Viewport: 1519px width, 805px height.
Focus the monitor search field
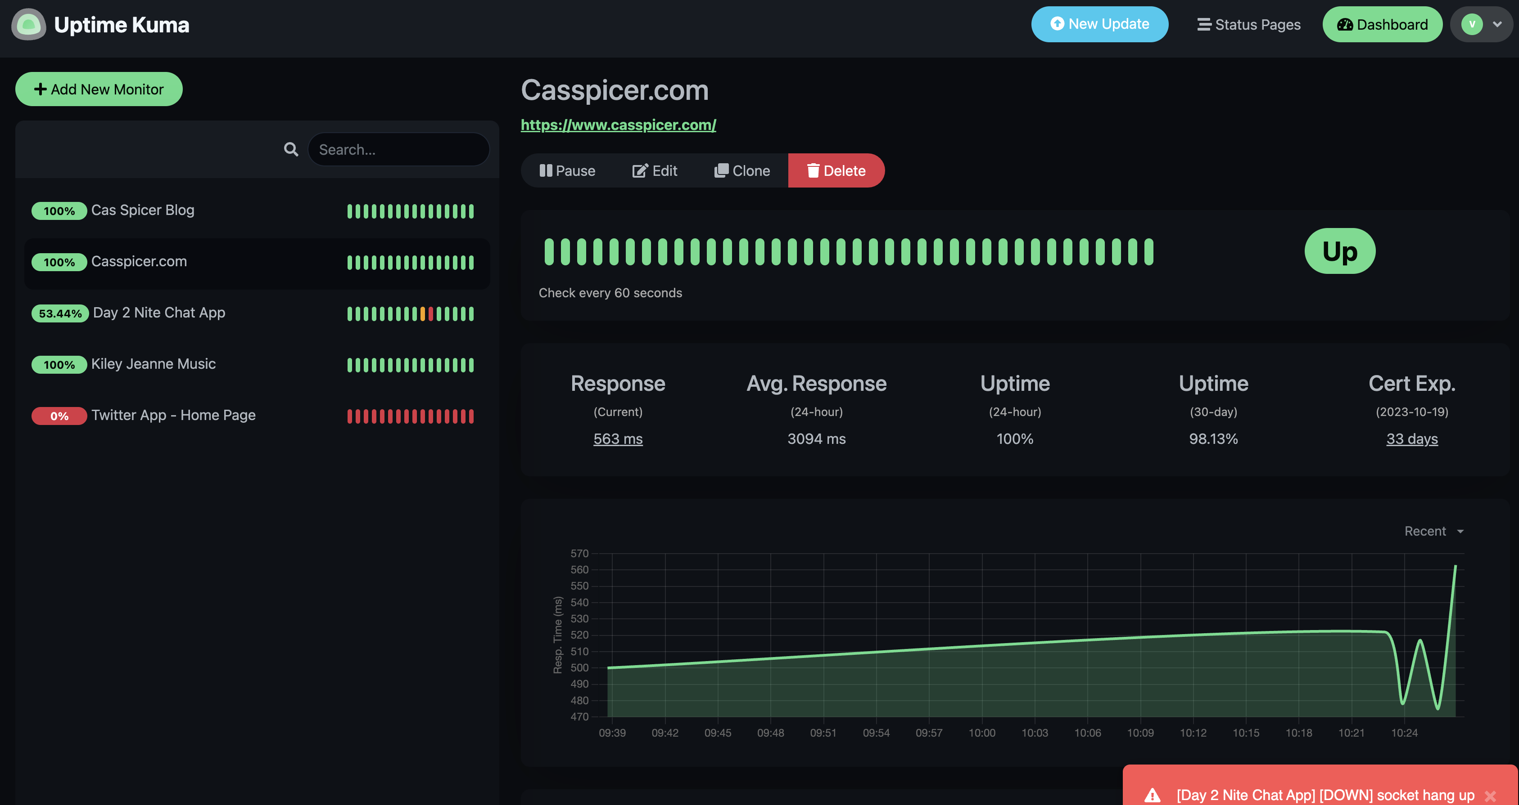(398, 150)
